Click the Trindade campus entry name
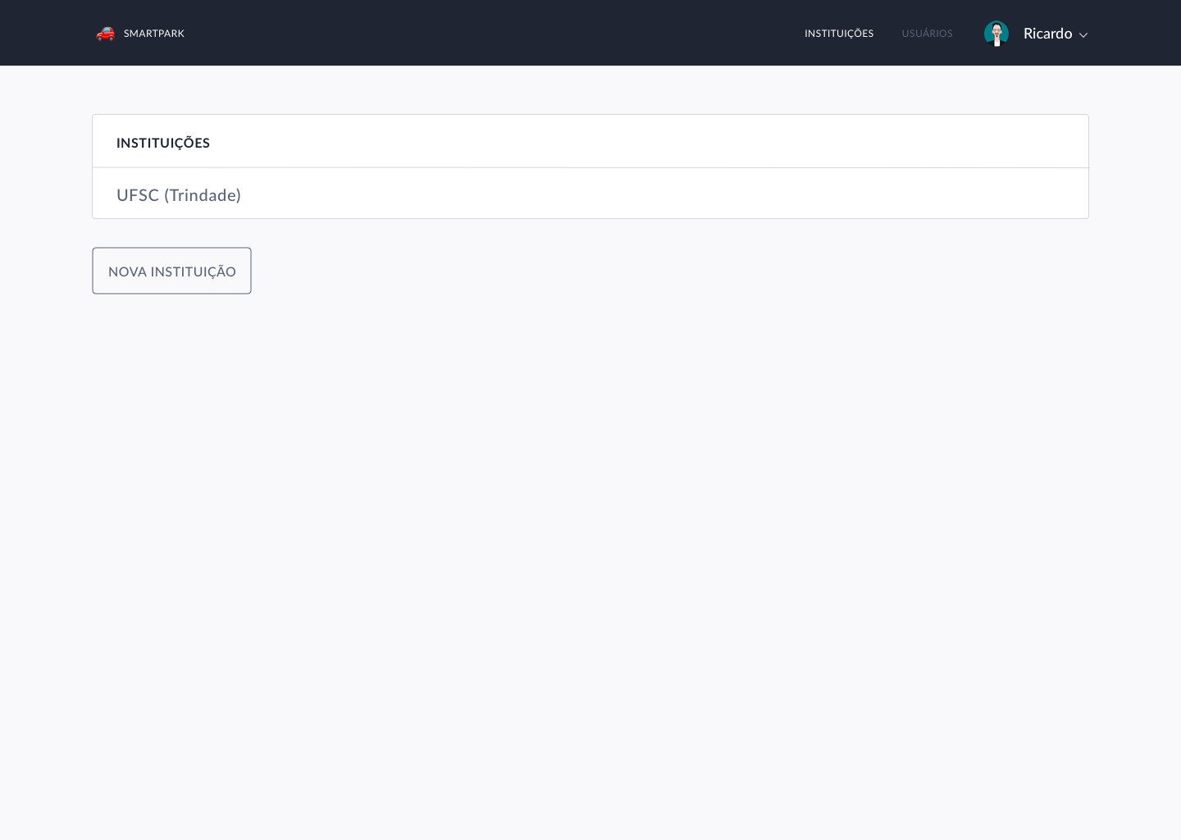This screenshot has width=1181, height=840. click(x=179, y=195)
